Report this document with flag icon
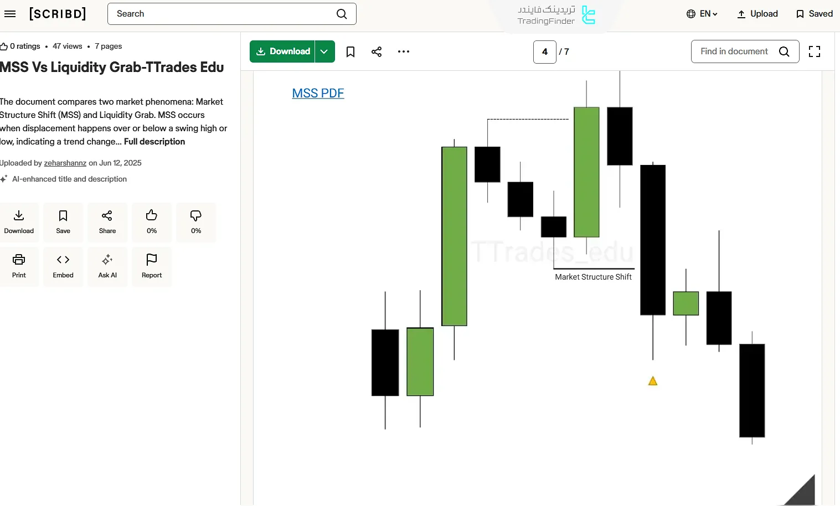Image resolution: width=840 pixels, height=506 pixels. point(152,266)
